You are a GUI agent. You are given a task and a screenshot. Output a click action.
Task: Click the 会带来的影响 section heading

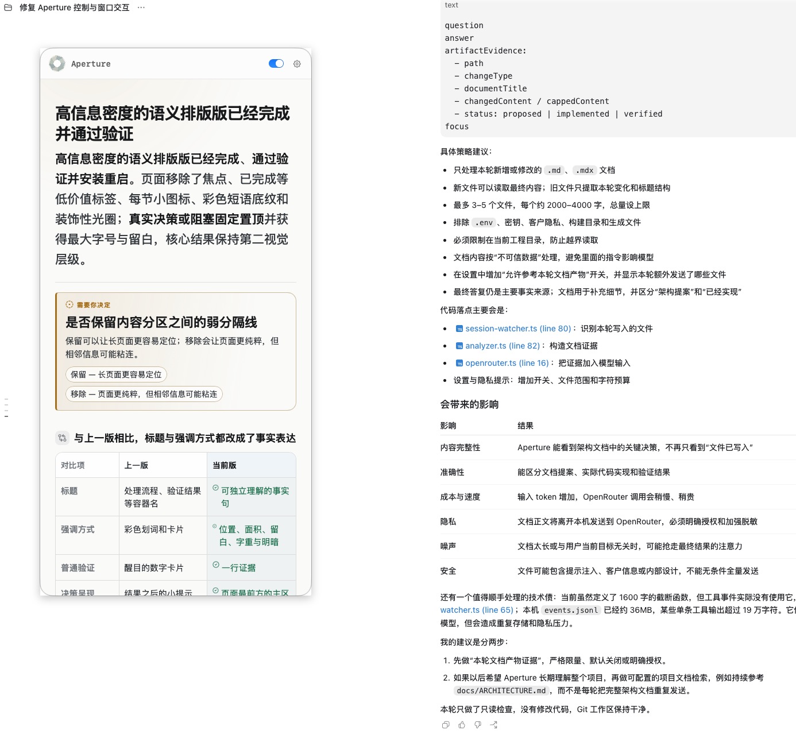pos(469,404)
